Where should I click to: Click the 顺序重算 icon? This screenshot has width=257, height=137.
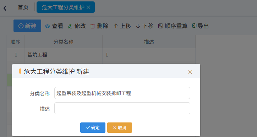pyautogui.click(x=160, y=26)
